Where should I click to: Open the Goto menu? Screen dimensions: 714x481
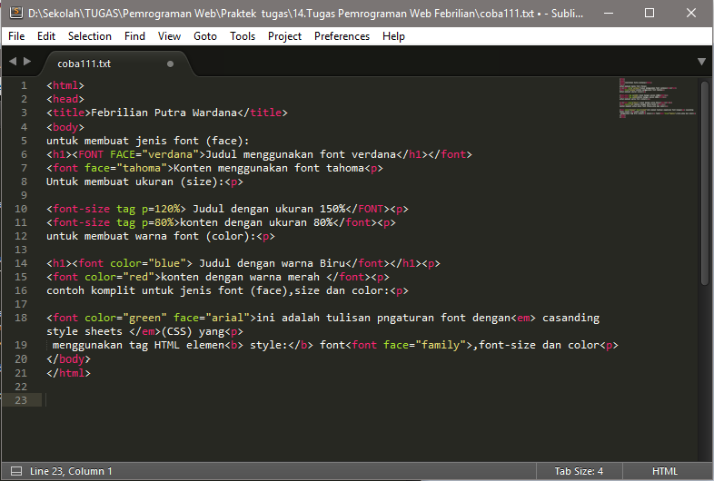coord(205,36)
